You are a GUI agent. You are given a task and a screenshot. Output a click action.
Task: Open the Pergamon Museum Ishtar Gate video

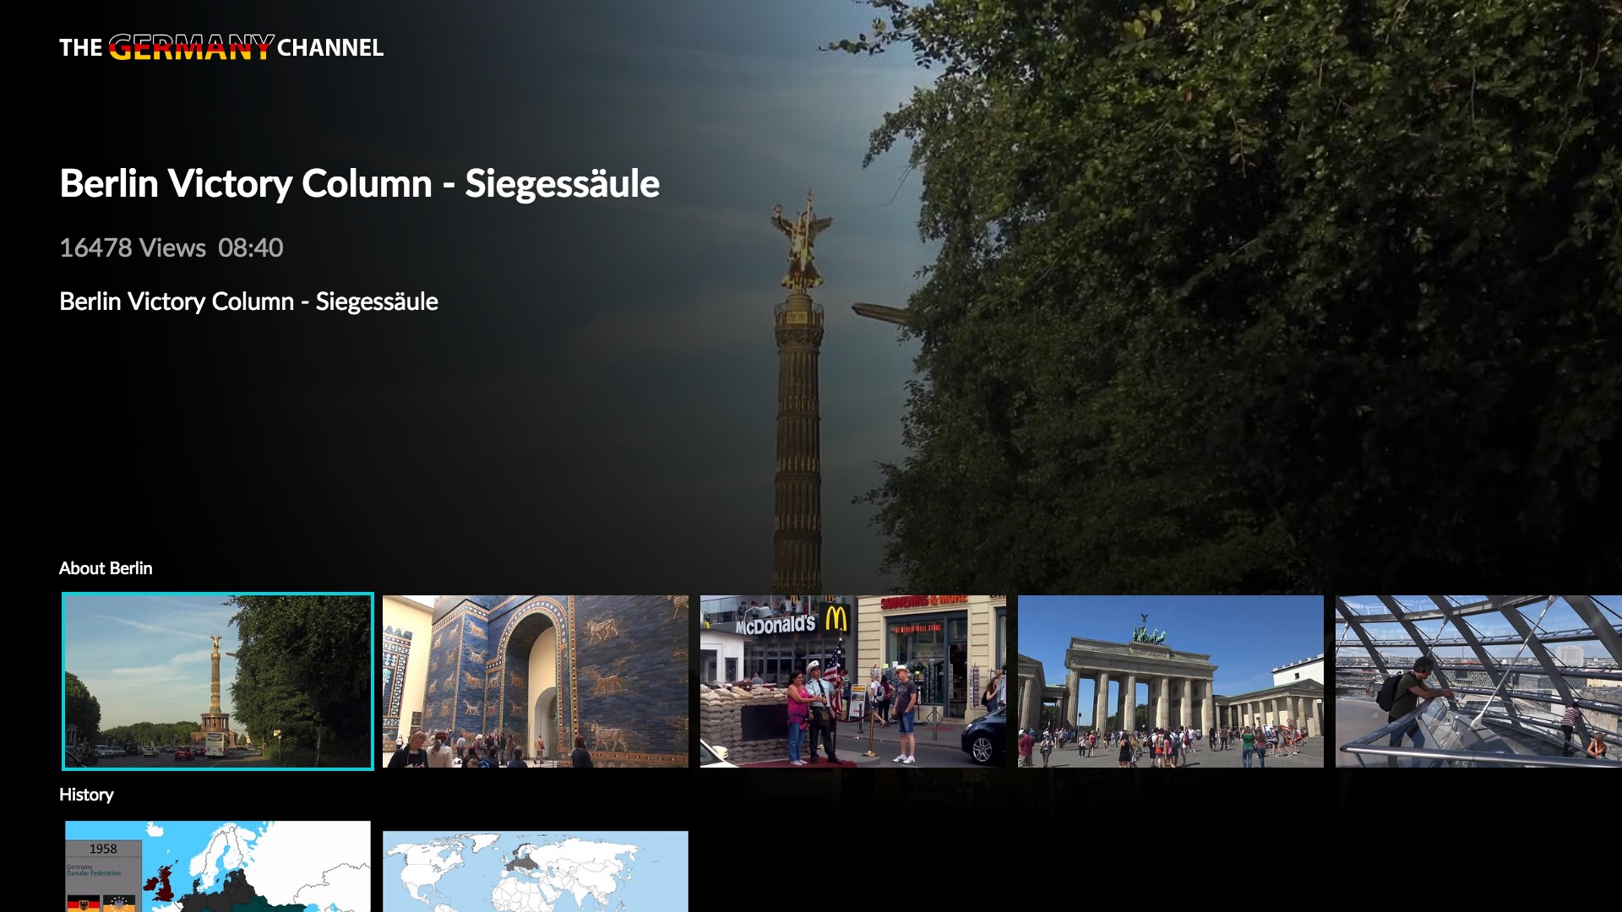click(x=535, y=681)
